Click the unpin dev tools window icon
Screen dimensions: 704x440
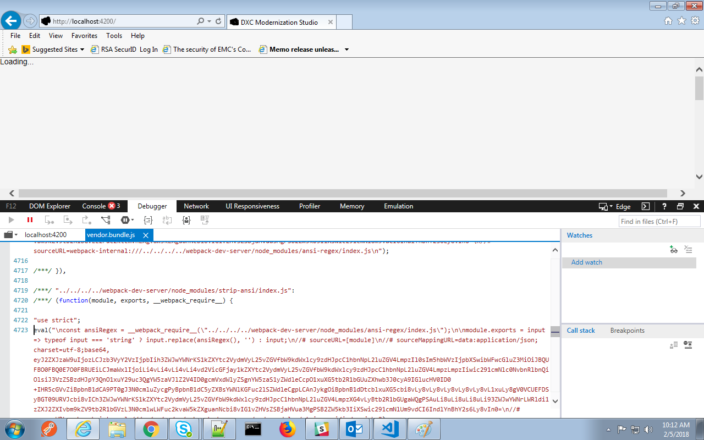pos(680,206)
